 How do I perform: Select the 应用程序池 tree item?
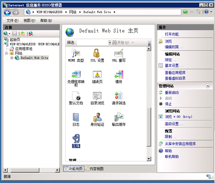(24, 49)
